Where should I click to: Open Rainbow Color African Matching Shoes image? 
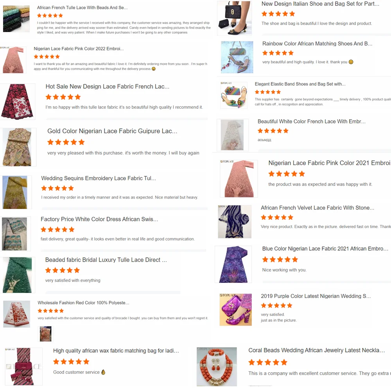click(x=237, y=57)
